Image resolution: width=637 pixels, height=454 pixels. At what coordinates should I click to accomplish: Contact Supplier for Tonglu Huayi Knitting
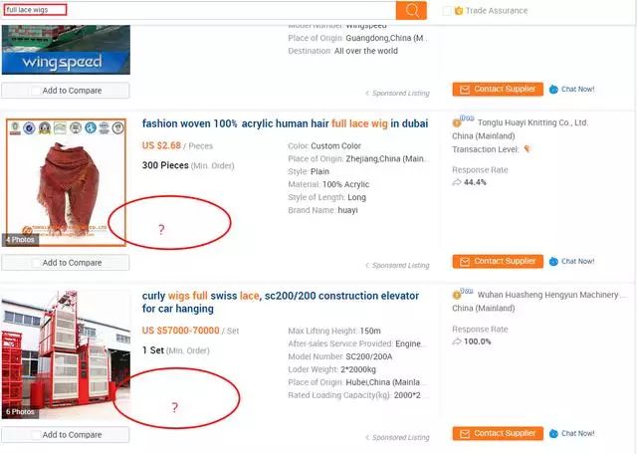[x=498, y=261]
